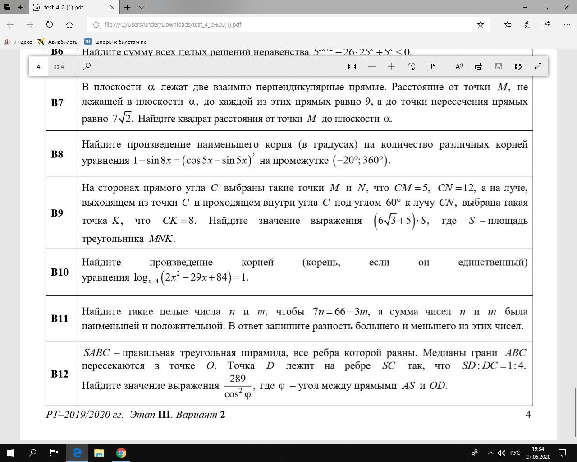Open the шпоры к билетам bookmark
The image size is (577, 462).
[115, 42]
